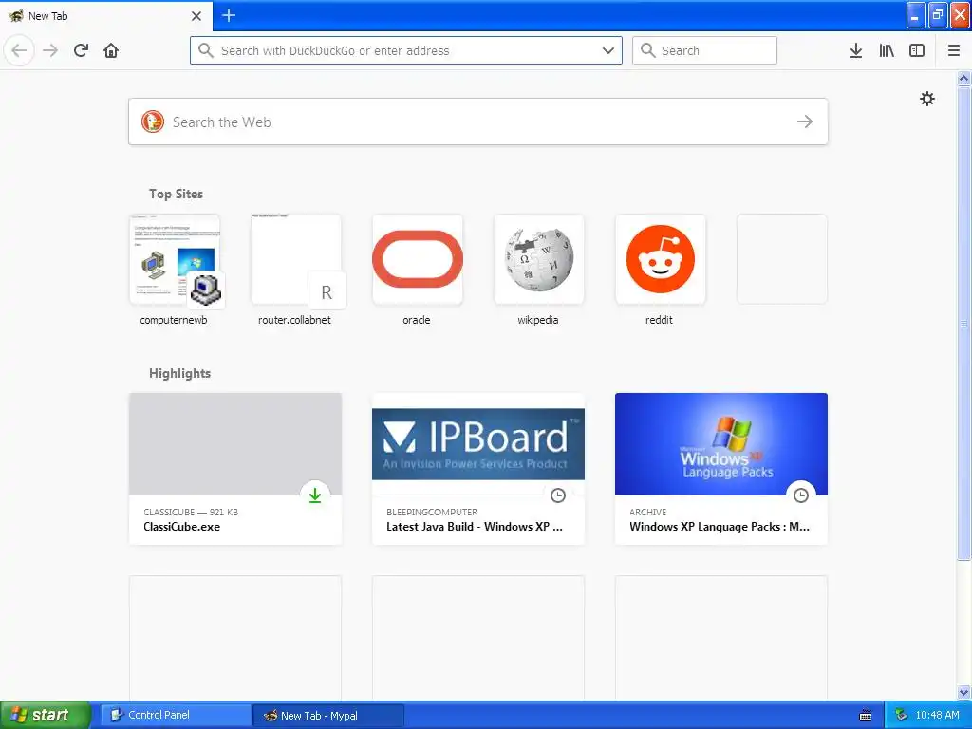
Task: Toggle the sidebar view icon
Action: click(x=917, y=50)
